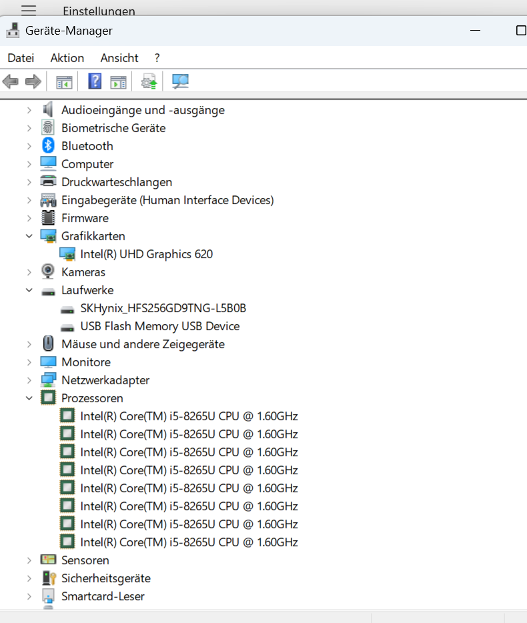The height and width of the screenshot is (623, 527).
Task: Select Eingabegeräte (Human Interface Devices) label
Action: (167, 200)
